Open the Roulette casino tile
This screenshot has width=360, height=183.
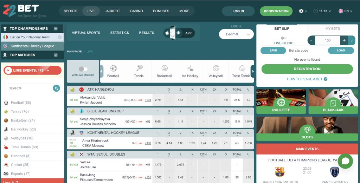pos(281,102)
